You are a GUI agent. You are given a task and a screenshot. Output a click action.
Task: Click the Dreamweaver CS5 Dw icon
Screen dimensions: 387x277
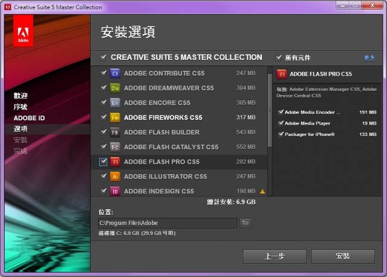click(x=115, y=88)
